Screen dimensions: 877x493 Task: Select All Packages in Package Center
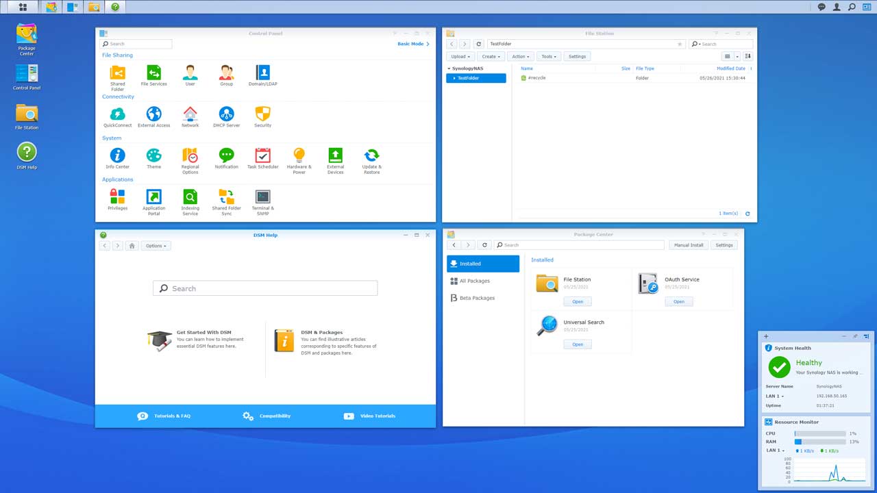point(483,281)
